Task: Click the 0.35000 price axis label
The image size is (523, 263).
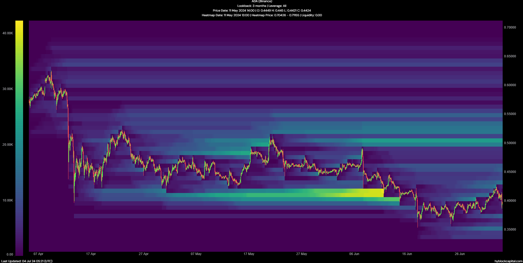Action: click(510, 230)
